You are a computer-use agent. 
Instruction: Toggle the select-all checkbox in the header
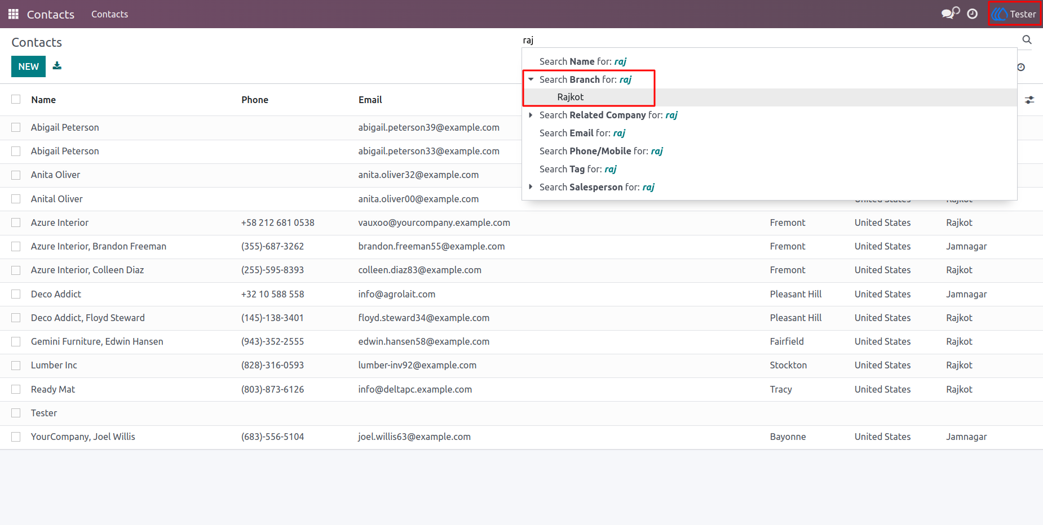16,99
